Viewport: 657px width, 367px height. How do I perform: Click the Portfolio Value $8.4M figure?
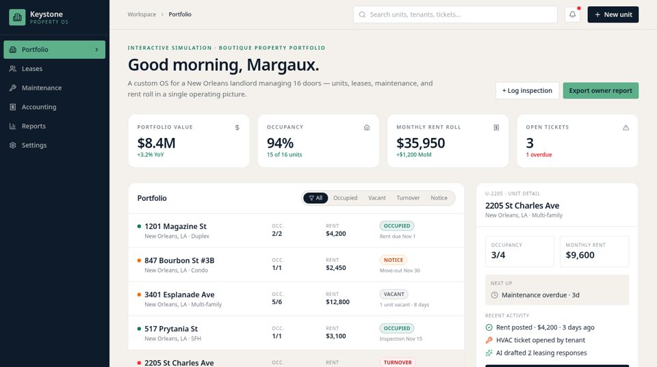(156, 143)
